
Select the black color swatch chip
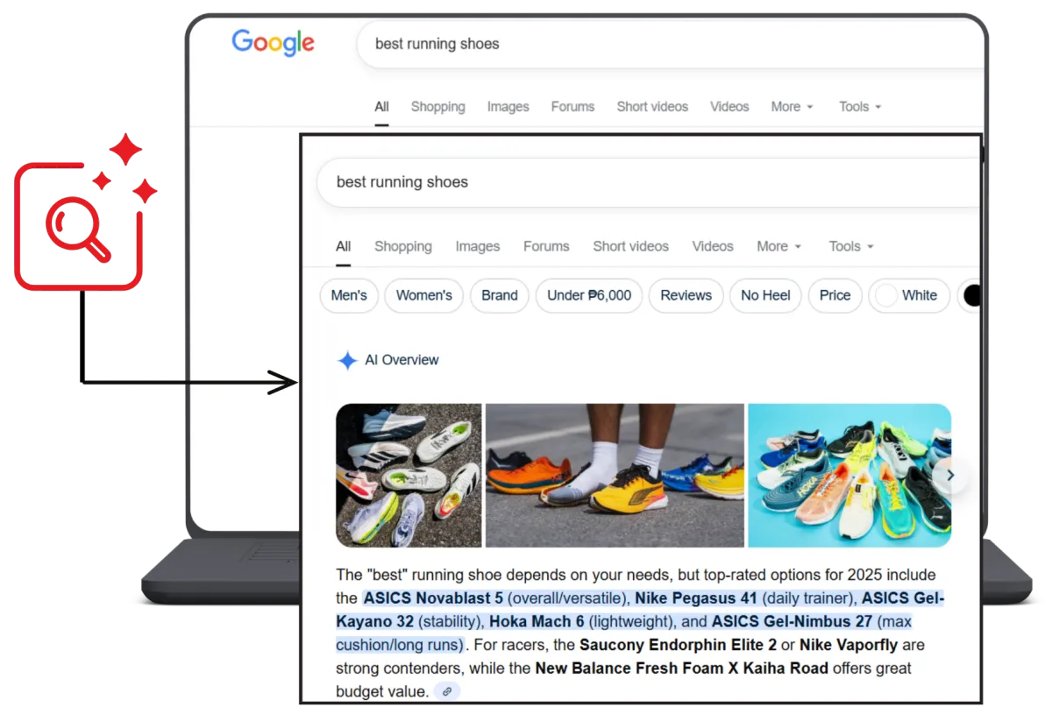click(970, 295)
